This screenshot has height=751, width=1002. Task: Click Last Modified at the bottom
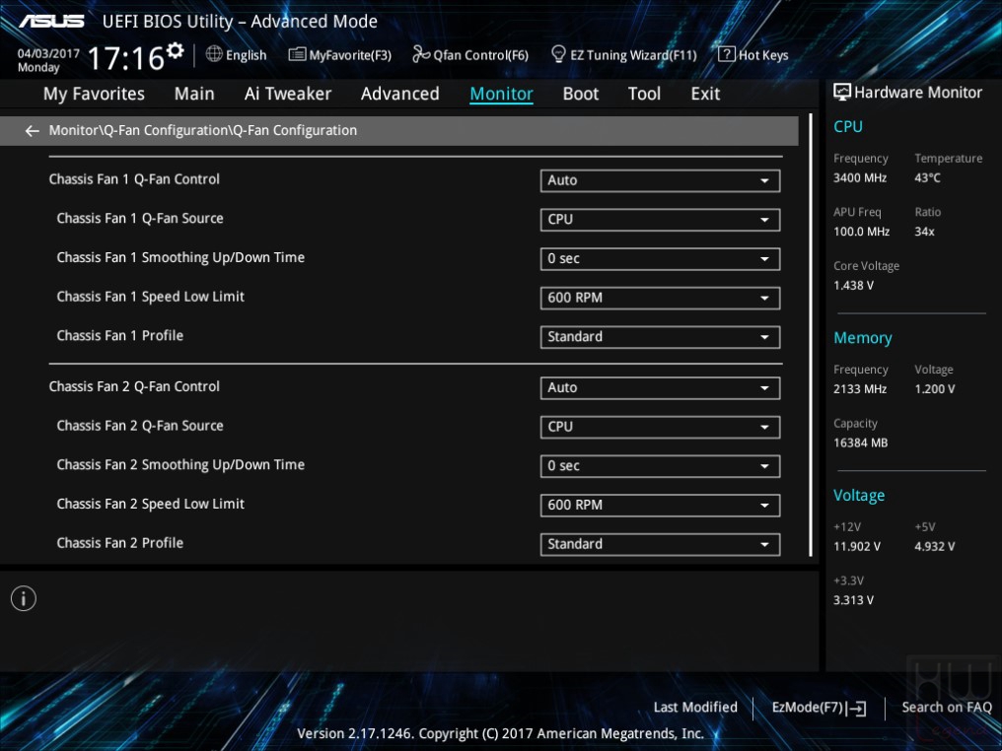(x=695, y=707)
